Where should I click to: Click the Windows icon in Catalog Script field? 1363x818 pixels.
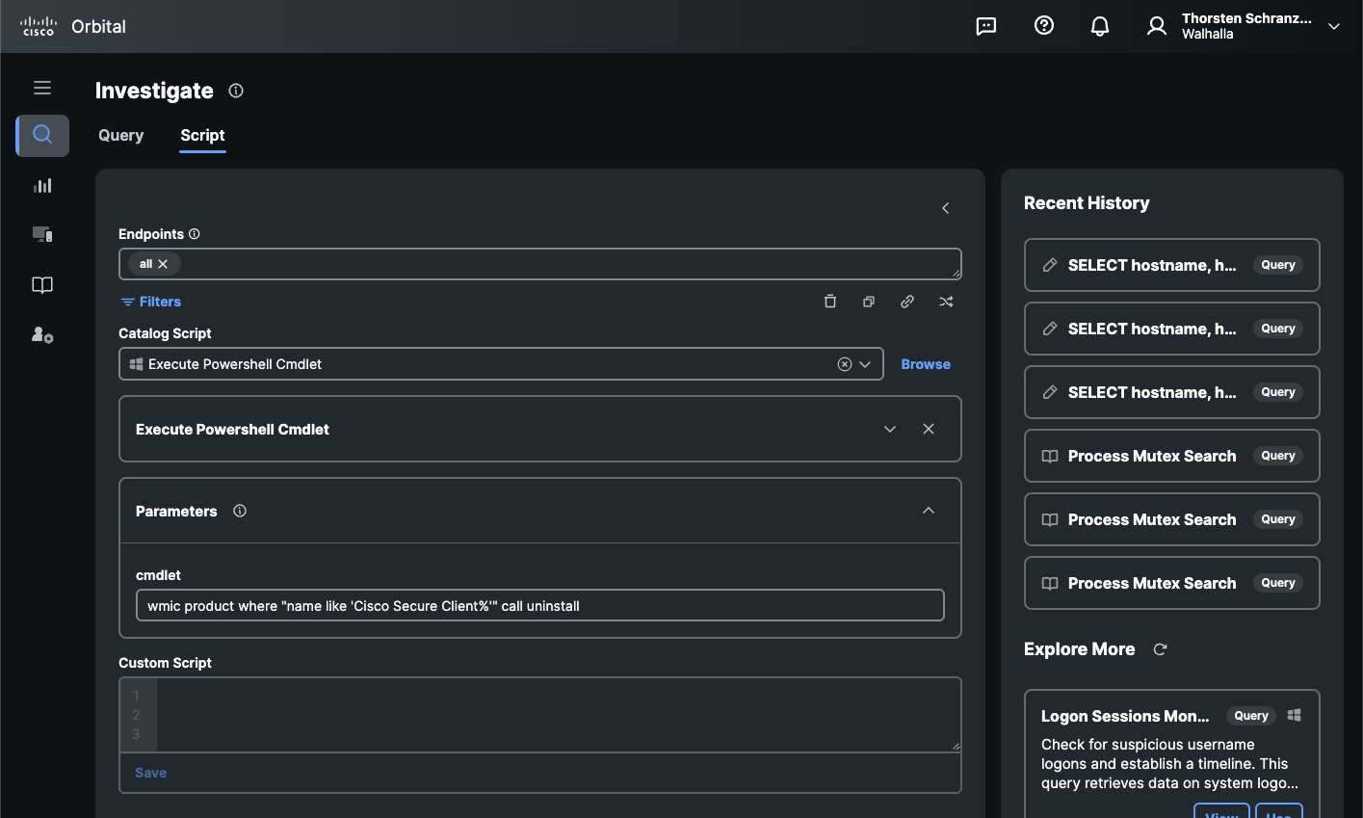click(137, 364)
